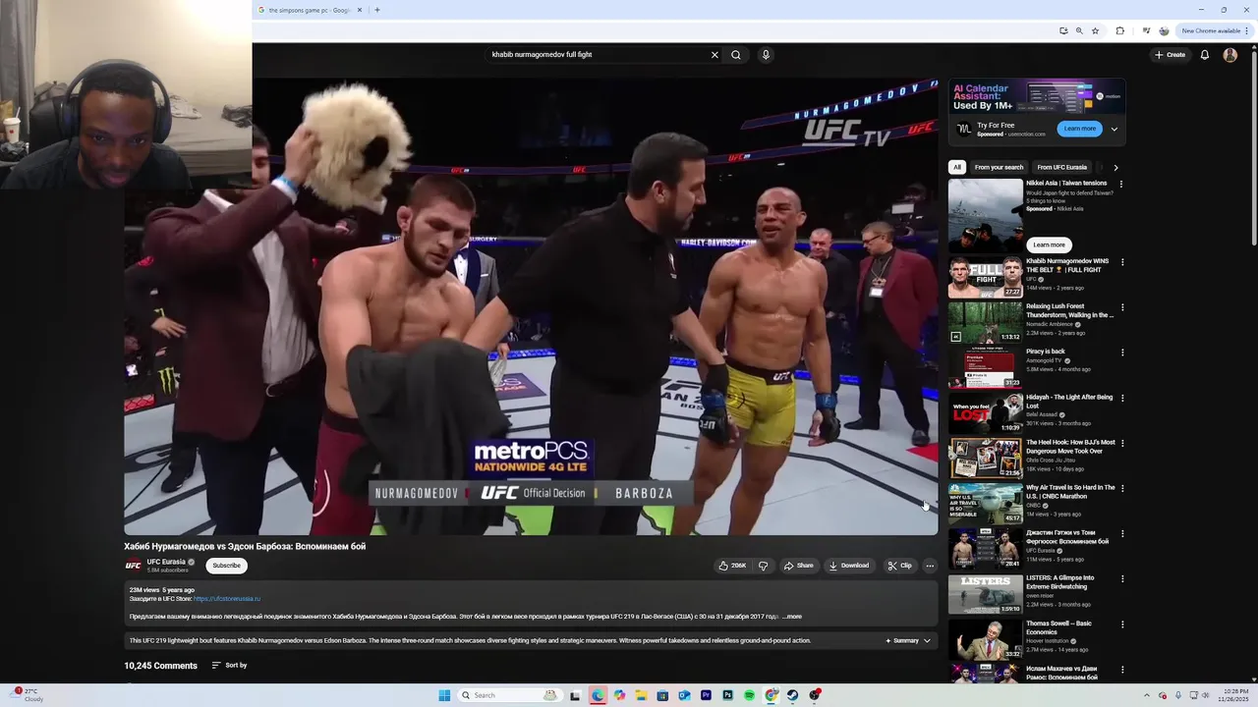Select the All filter chip

click(957, 167)
